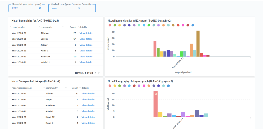View details for Barola ANC home visits
The width and height of the screenshot is (263, 129).
point(86,39)
